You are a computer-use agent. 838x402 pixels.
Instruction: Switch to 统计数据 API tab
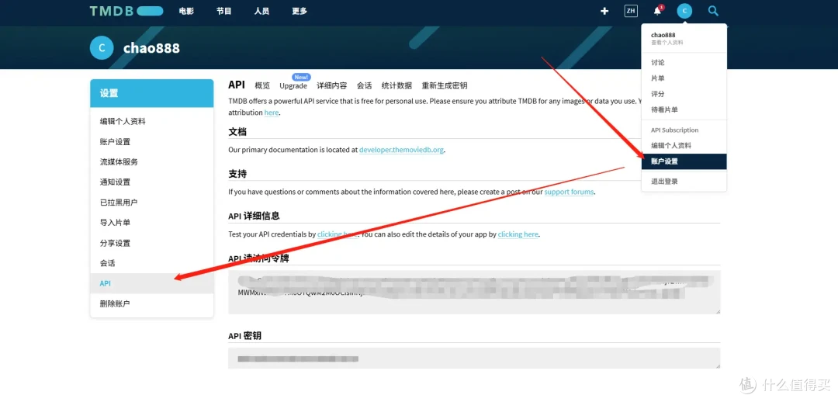396,85
